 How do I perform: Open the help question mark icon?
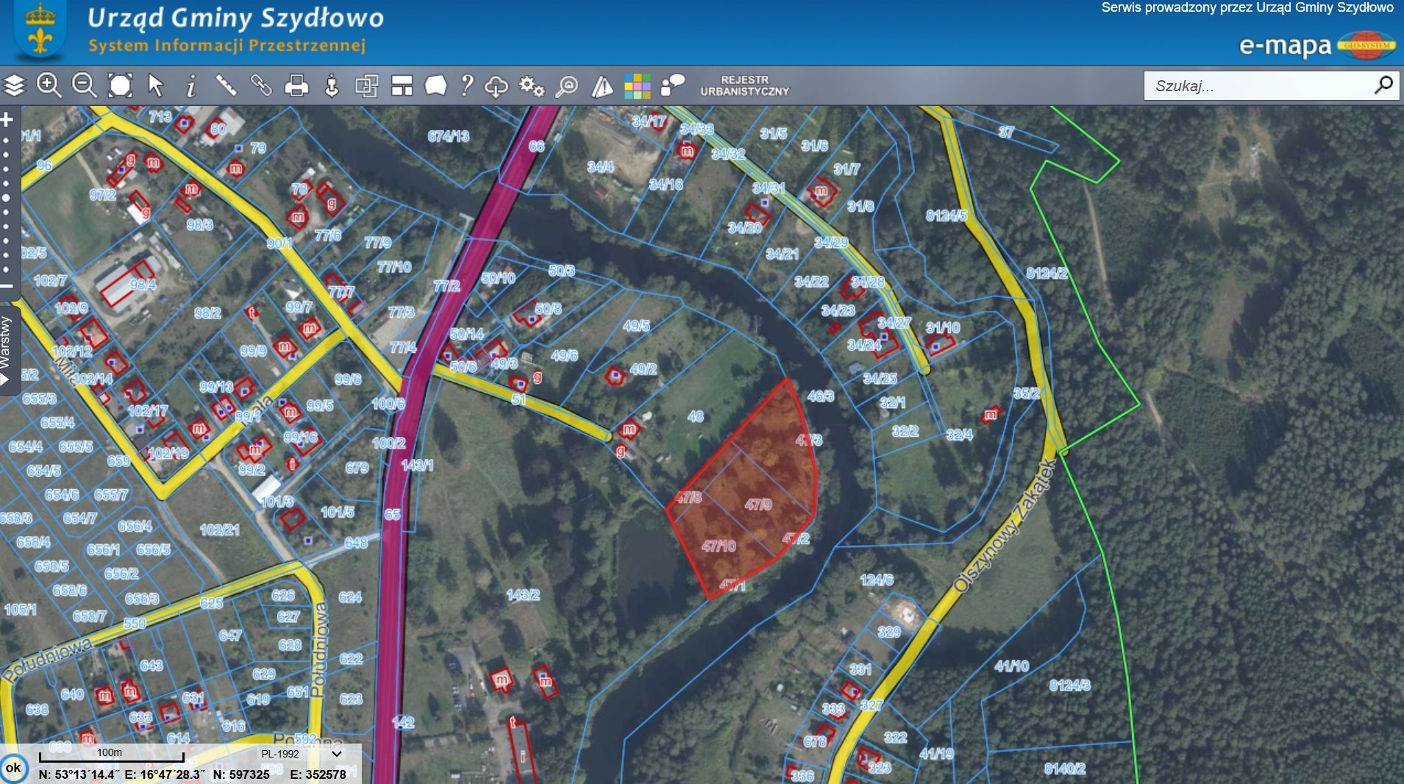coord(466,86)
